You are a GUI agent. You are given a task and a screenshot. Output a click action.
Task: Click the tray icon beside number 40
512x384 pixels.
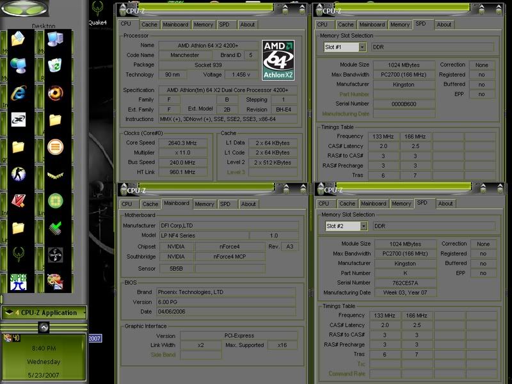coord(7,338)
